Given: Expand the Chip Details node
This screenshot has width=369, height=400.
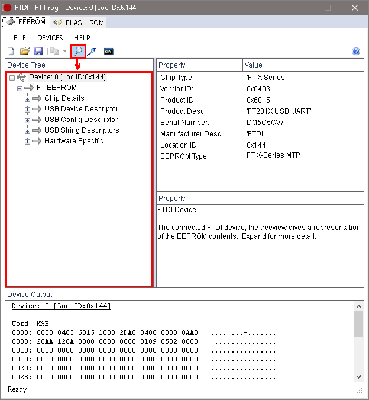Looking at the screenshot, I should pyautogui.click(x=27, y=99).
